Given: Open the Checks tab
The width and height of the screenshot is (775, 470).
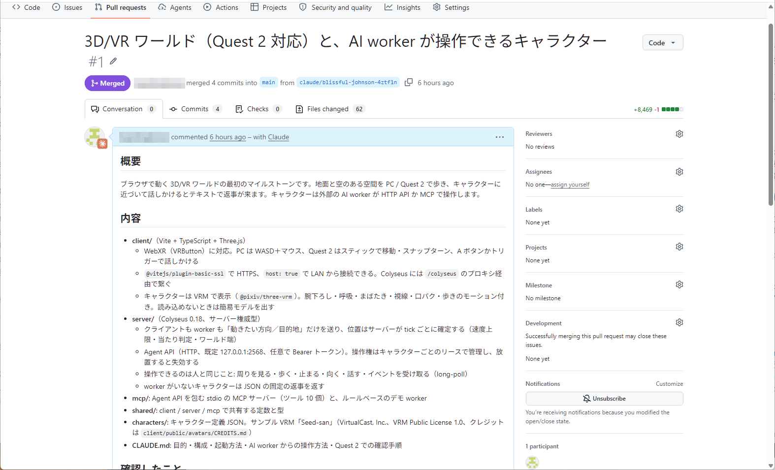Looking at the screenshot, I should 258,109.
